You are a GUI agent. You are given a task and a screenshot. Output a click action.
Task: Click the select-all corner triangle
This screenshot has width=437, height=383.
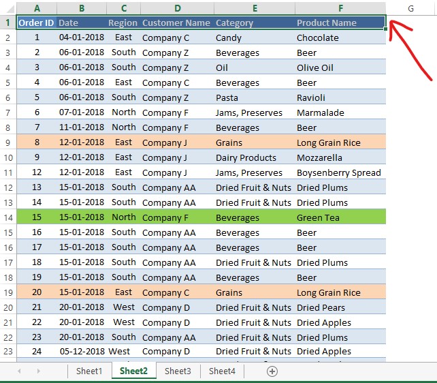[x=10, y=10]
